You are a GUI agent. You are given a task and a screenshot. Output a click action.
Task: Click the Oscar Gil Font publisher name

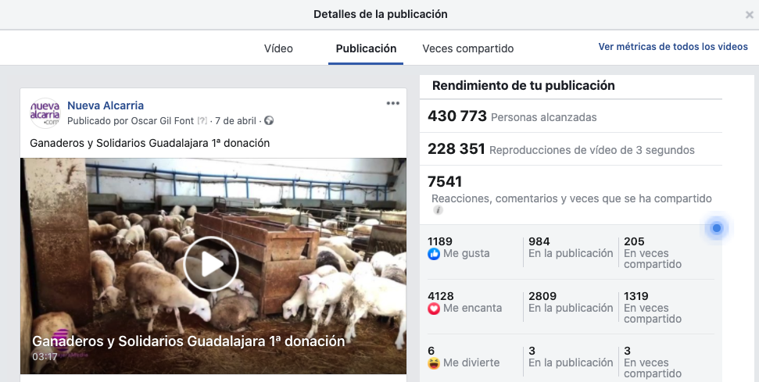[162, 121]
